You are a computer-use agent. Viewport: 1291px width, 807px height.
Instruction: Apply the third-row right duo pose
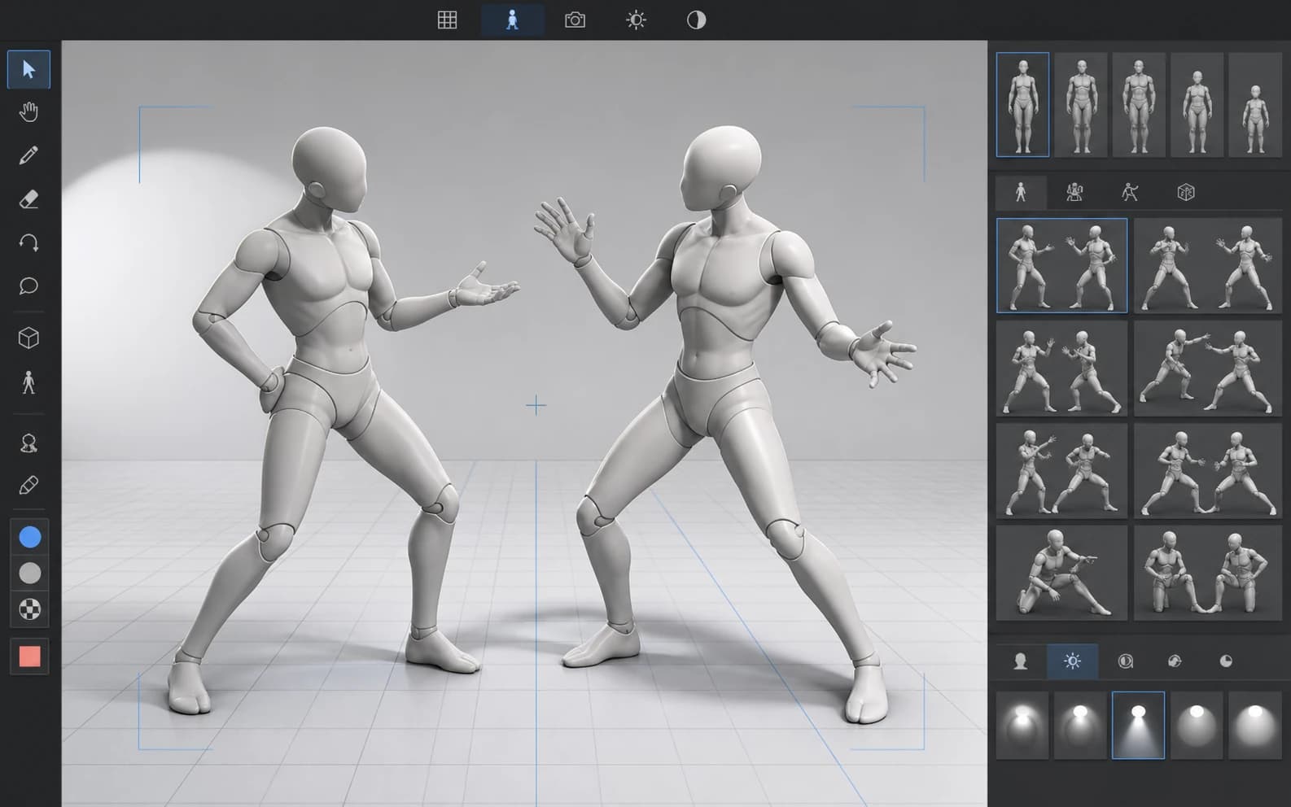point(1208,471)
